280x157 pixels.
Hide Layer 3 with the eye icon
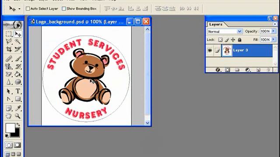pos(210,51)
